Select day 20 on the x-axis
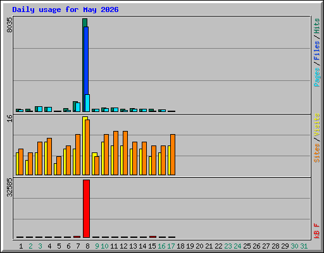Screen dimensions: 324x253 199,246
